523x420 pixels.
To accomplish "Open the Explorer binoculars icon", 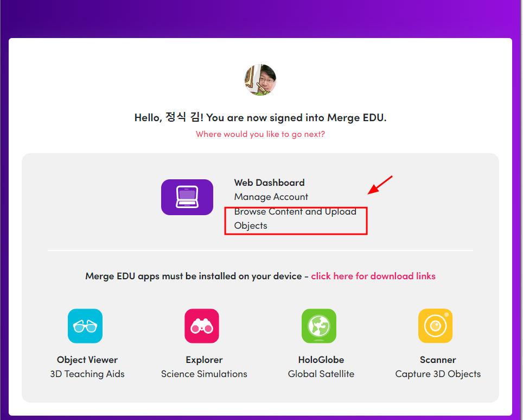I will click(x=202, y=326).
